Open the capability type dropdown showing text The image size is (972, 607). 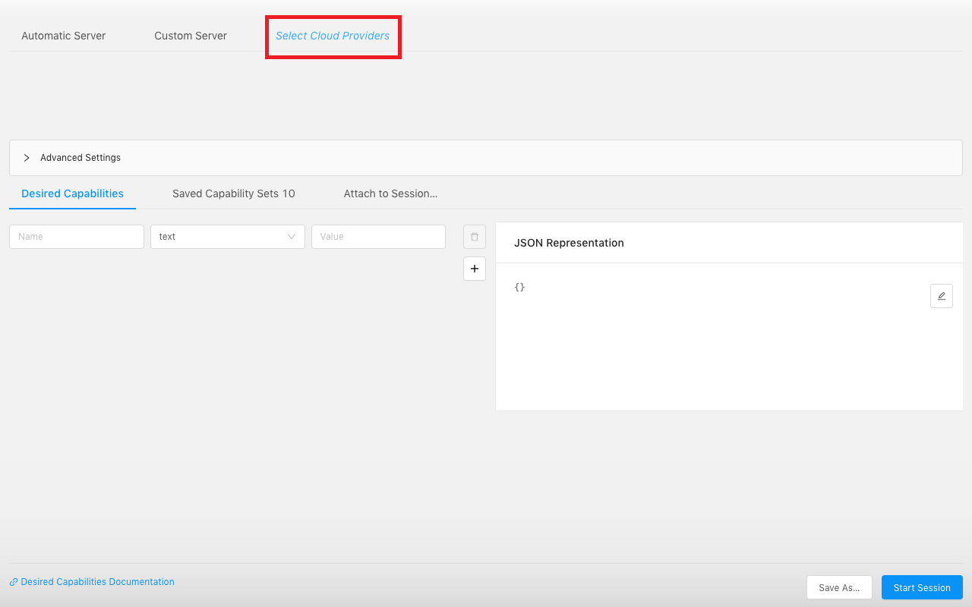(x=227, y=236)
